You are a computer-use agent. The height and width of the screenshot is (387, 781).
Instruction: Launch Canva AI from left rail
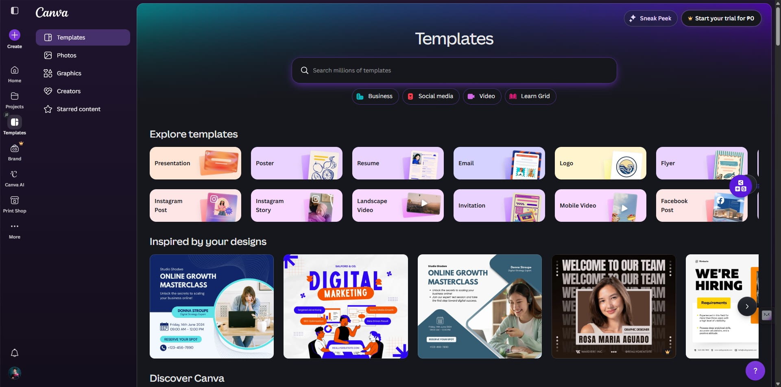(x=15, y=179)
